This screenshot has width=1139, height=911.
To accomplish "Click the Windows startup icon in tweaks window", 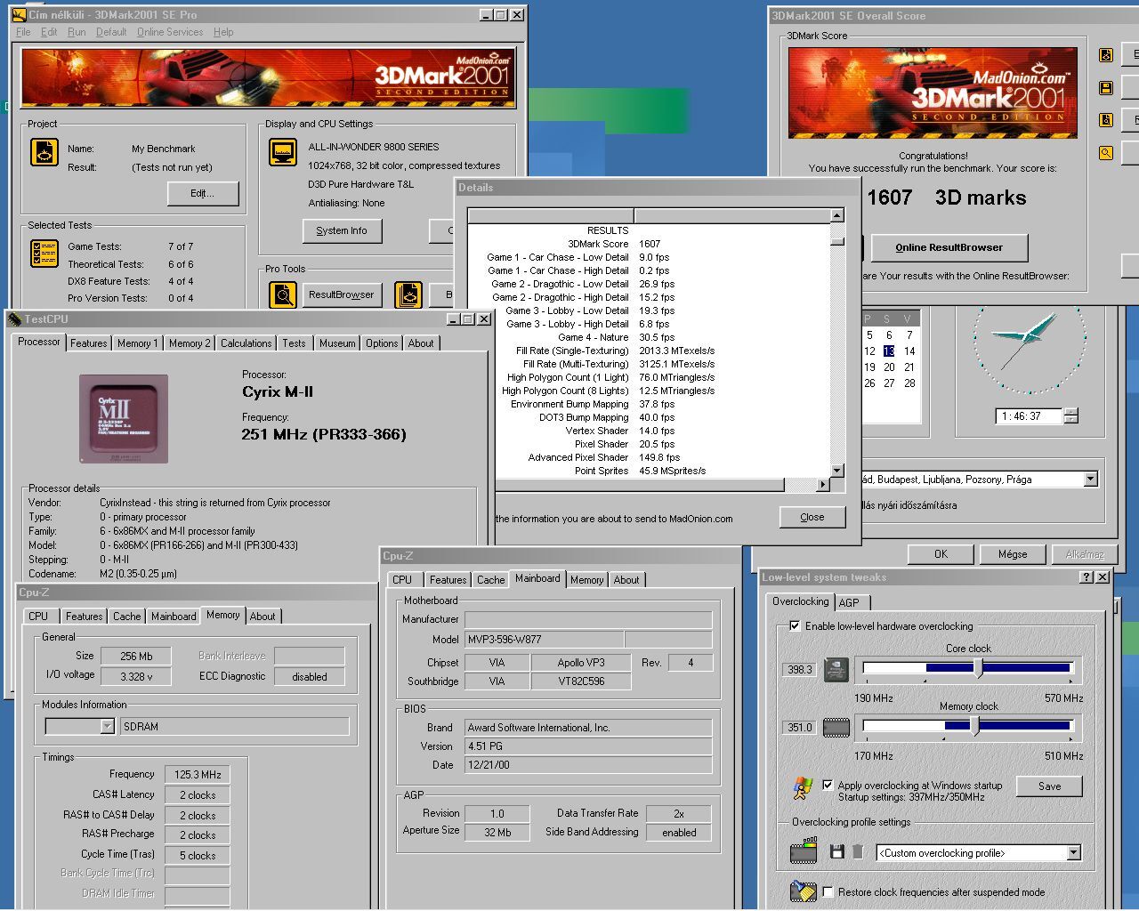I will 803,788.
